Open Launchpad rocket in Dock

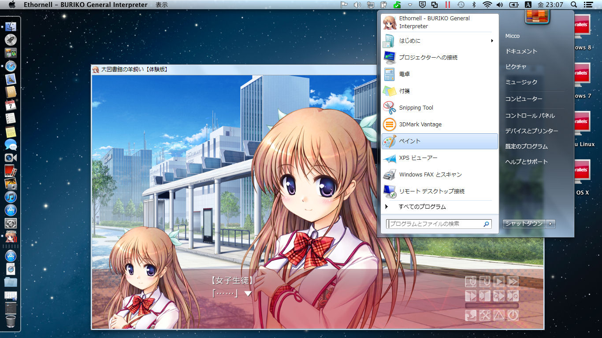click(11, 40)
